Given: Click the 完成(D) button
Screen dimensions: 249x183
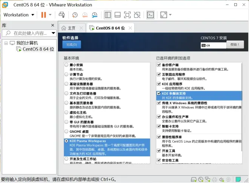Looking at the screenshot, I should coord(72,45).
